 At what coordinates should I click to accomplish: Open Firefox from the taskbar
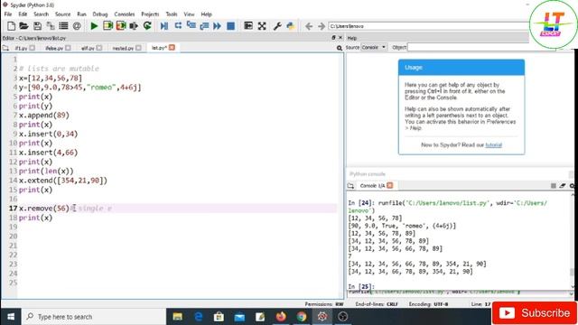pos(281,317)
